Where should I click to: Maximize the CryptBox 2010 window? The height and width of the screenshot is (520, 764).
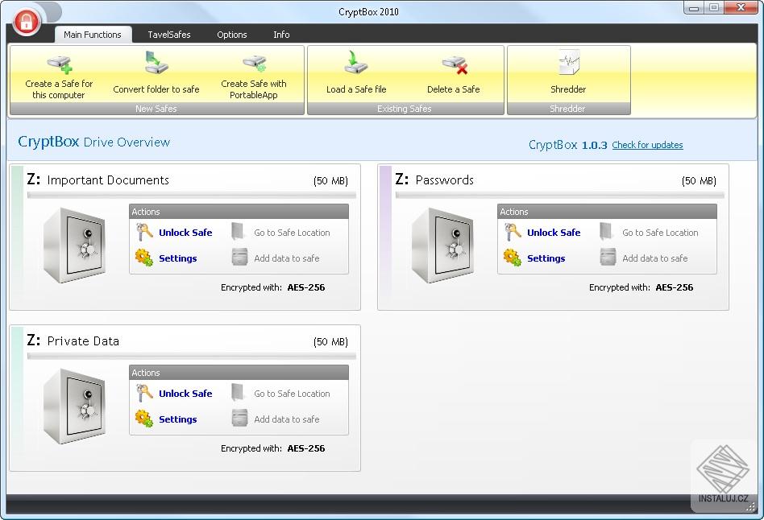(714, 8)
